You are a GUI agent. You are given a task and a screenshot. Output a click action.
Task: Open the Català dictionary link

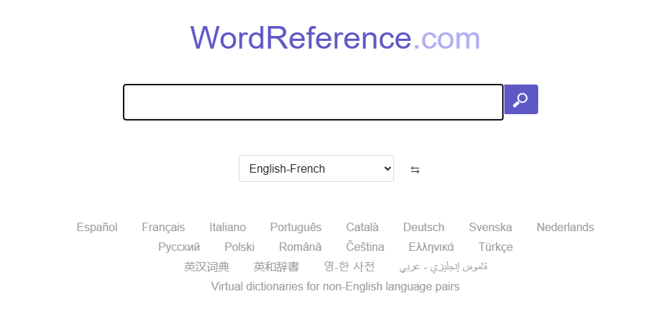point(362,227)
